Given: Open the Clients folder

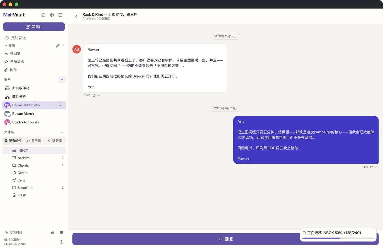Looking at the screenshot, I should (34, 165).
